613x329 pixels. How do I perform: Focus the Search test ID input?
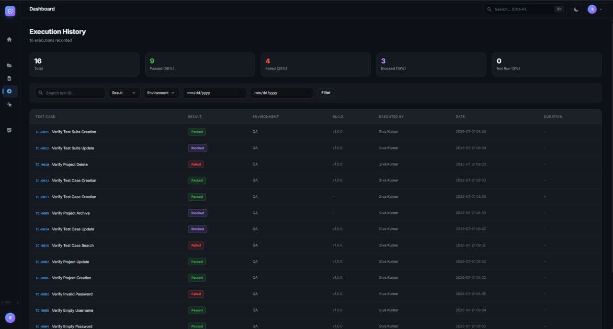click(x=70, y=93)
